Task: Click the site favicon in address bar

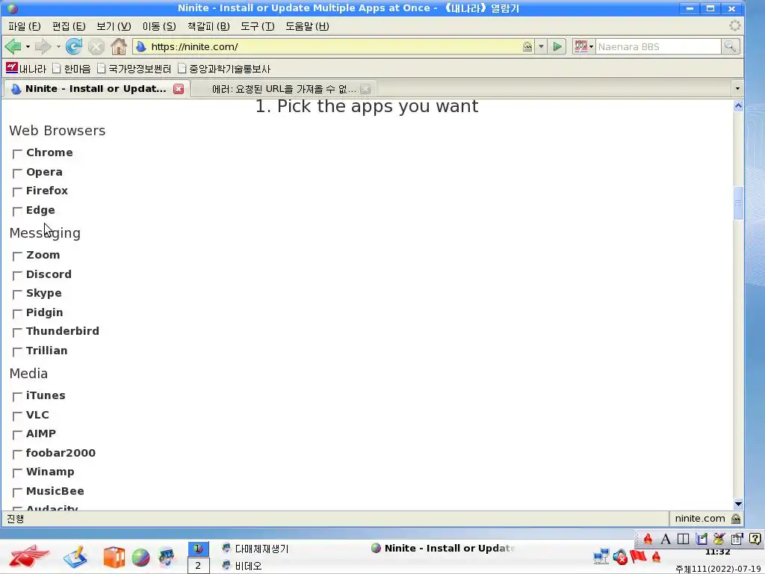Action: click(141, 47)
